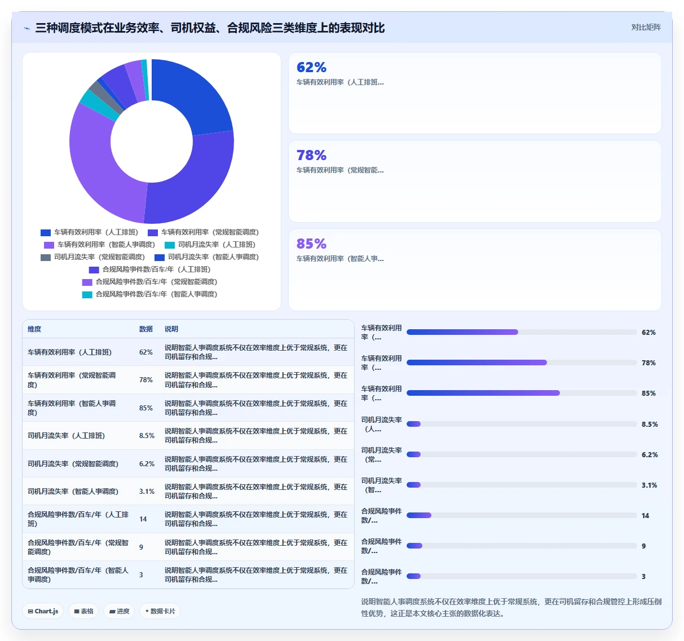
Task: Click the 3.1% progress bar
Action: coord(522,485)
